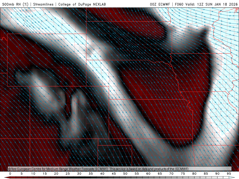Click the "65" value on the color scale
The width and height of the screenshot is (239, 179).
coord(160,174)
